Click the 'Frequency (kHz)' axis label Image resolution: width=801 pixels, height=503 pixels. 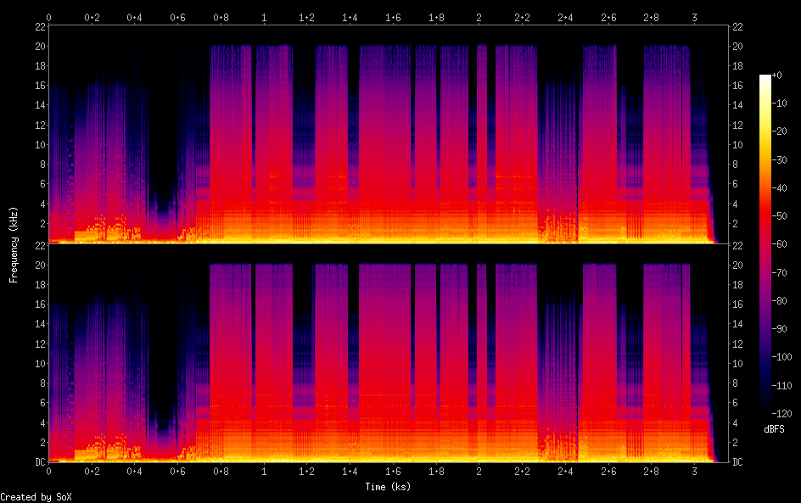pyautogui.click(x=14, y=244)
